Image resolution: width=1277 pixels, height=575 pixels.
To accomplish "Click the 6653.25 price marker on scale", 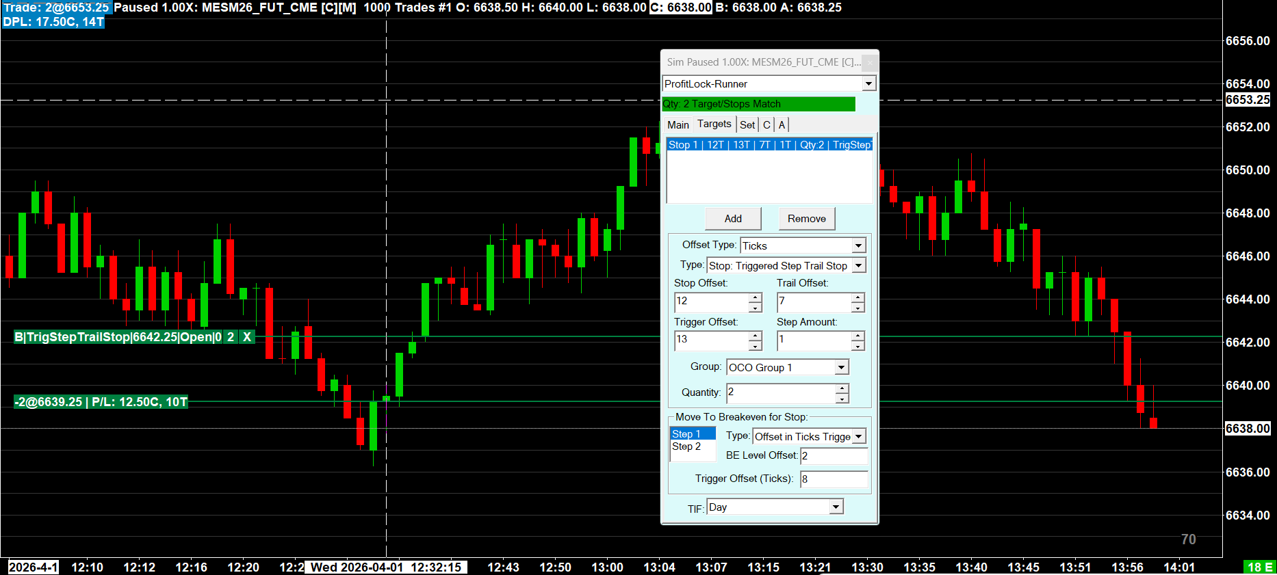I will tap(1248, 100).
